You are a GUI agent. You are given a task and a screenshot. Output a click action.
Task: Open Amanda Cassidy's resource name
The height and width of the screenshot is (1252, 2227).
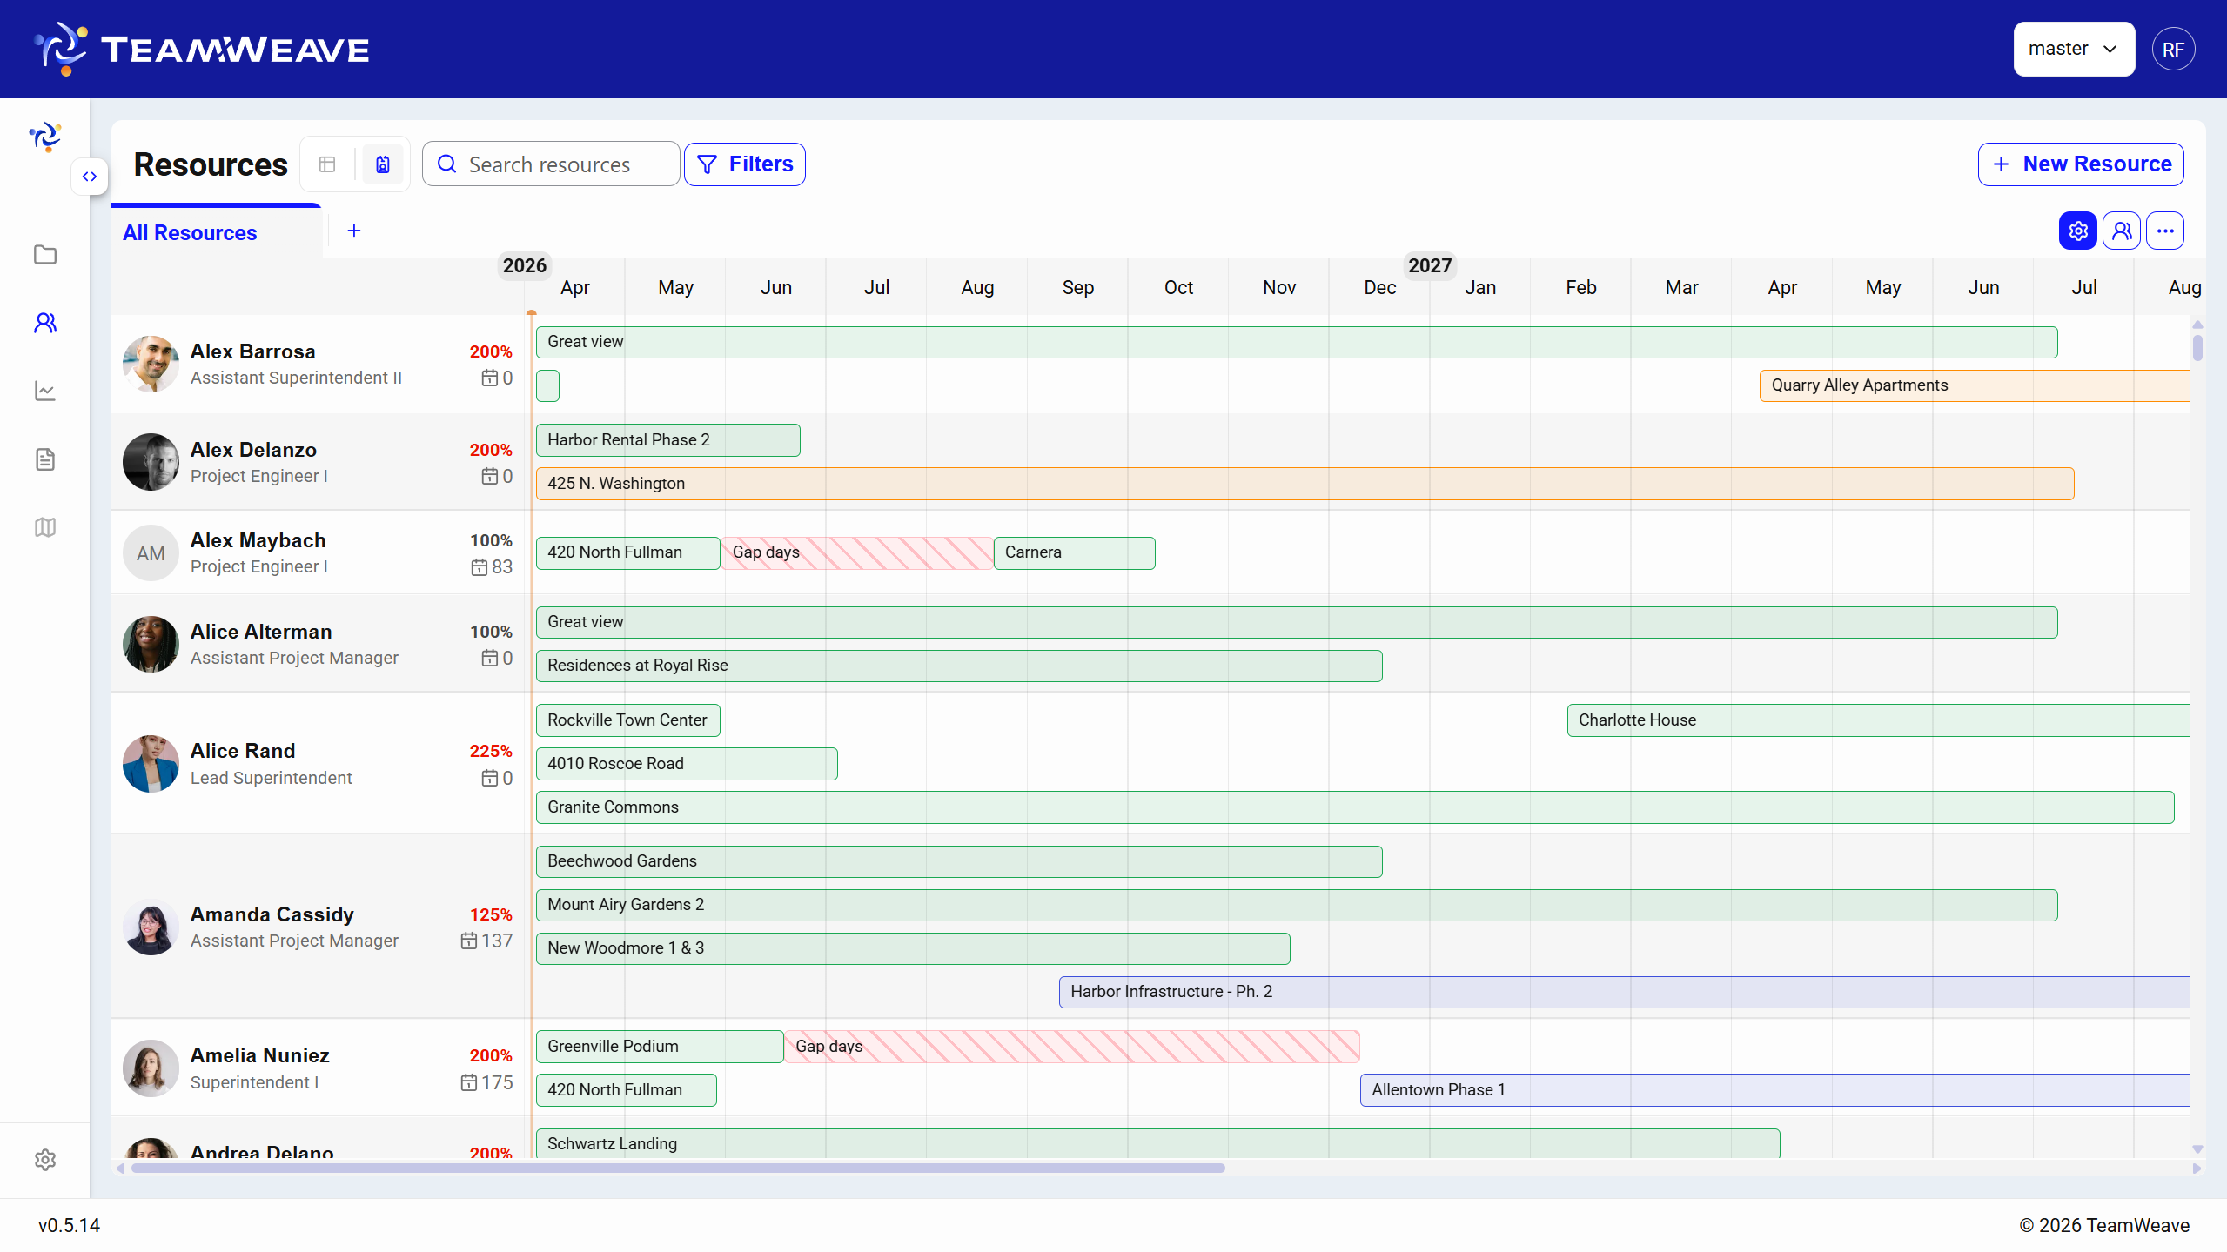272,914
